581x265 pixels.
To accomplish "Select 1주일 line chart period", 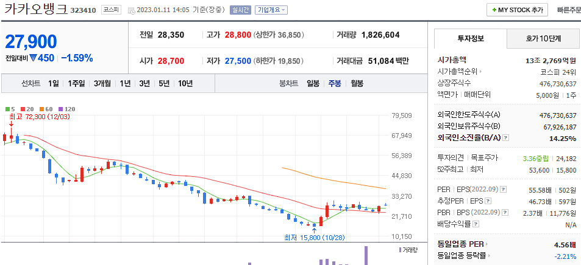I will point(76,83).
